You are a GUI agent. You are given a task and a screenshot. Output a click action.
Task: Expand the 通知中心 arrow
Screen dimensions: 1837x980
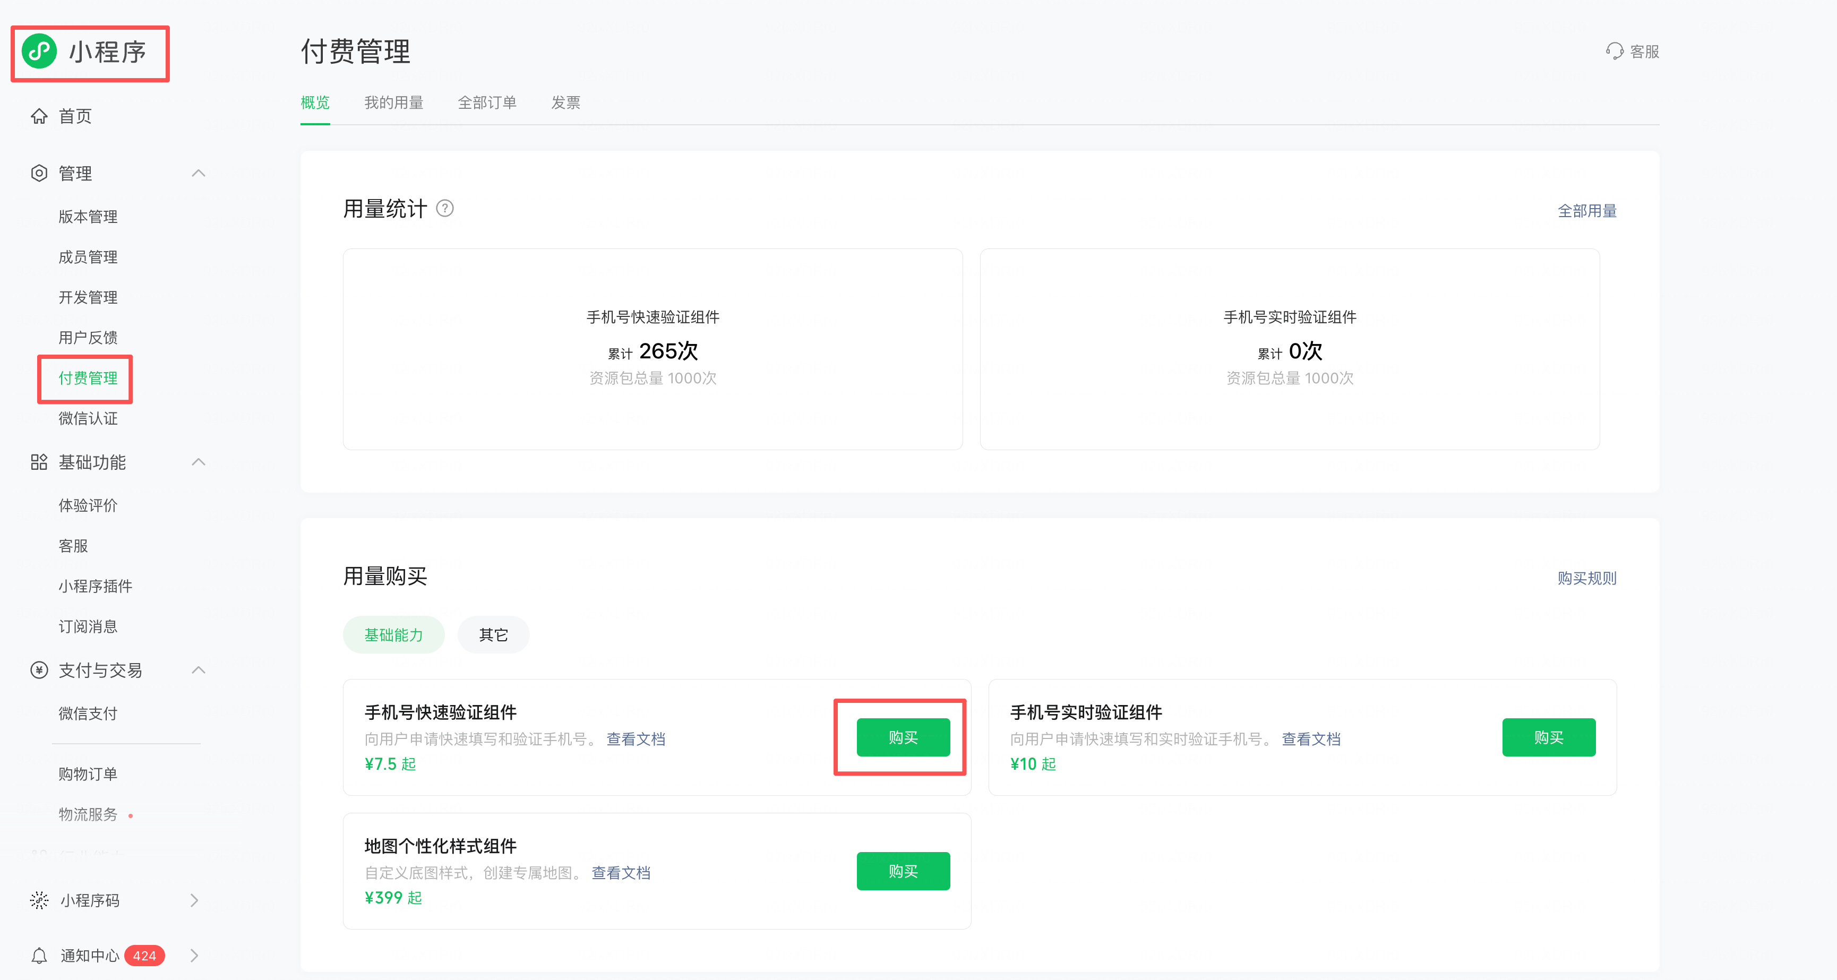tap(194, 956)
